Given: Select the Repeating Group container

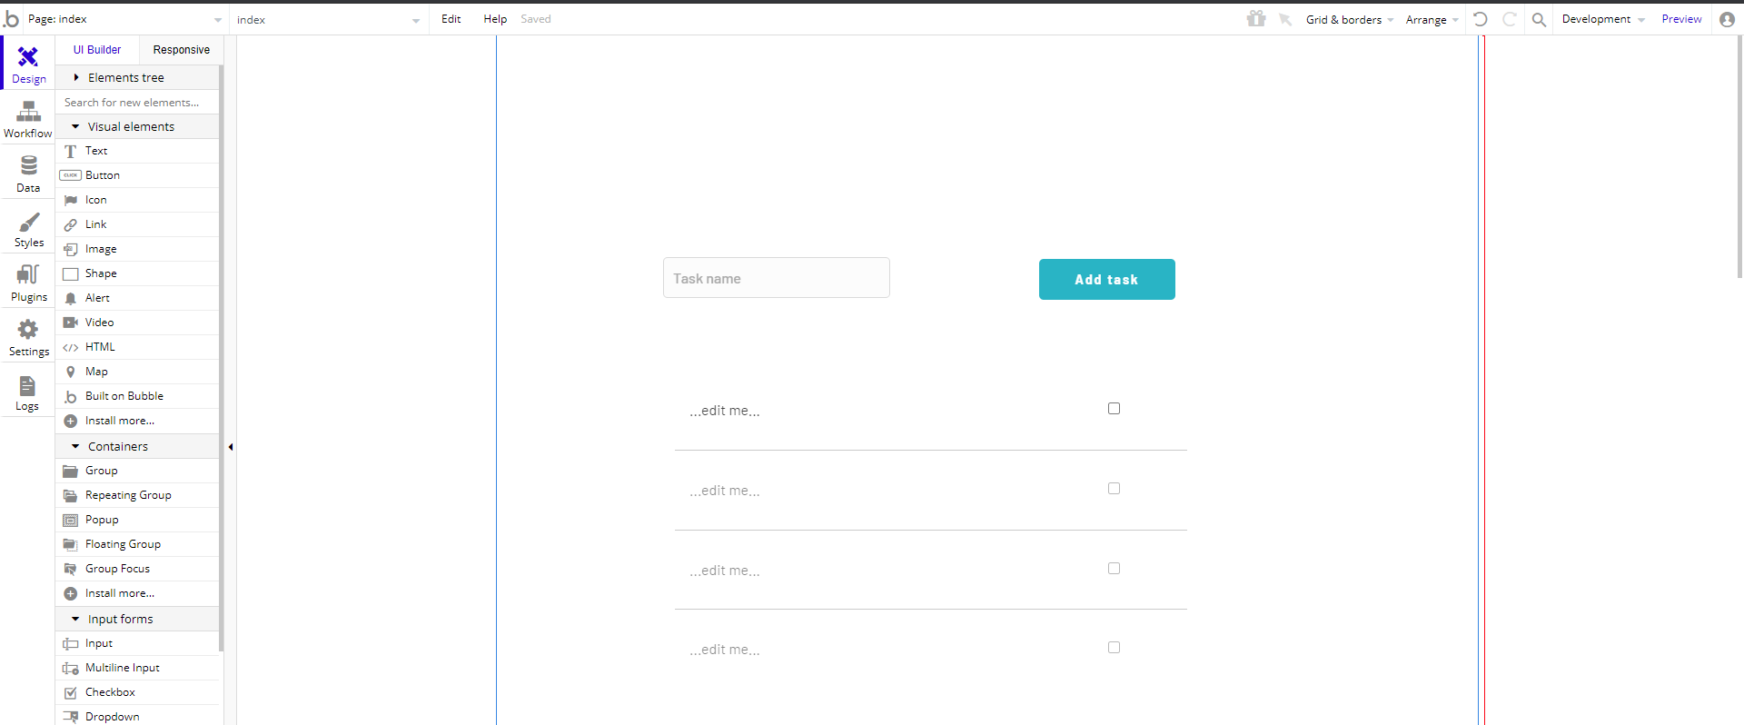Looking at the screenshot, I should pos(137,495).
